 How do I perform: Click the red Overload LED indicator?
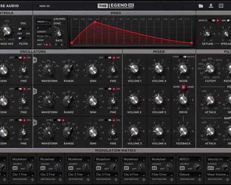tap(183, 87)
